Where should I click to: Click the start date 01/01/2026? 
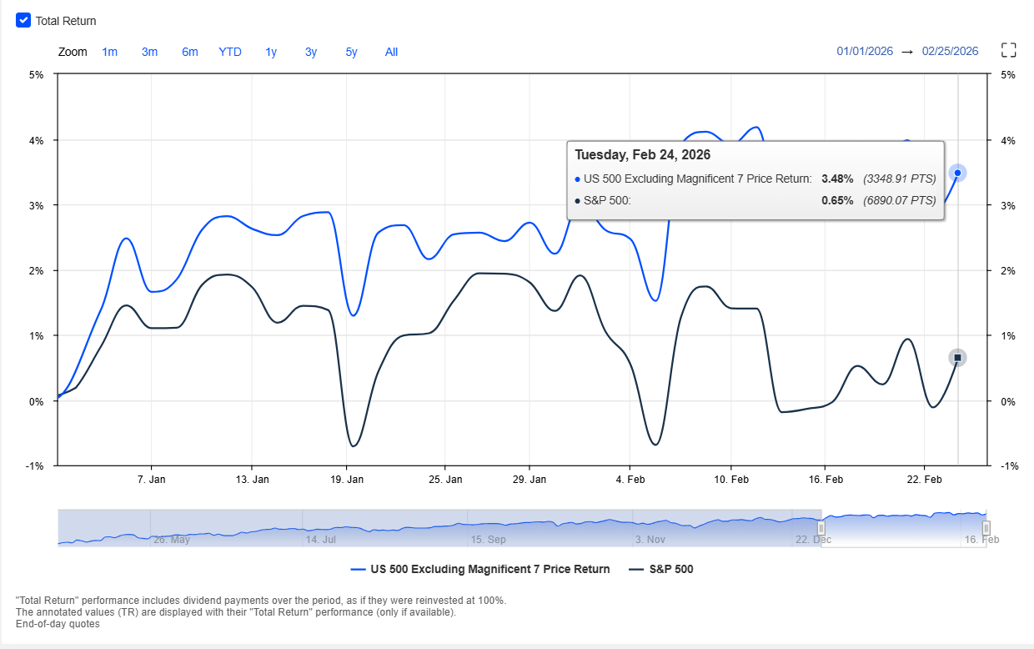pos(865,51)
